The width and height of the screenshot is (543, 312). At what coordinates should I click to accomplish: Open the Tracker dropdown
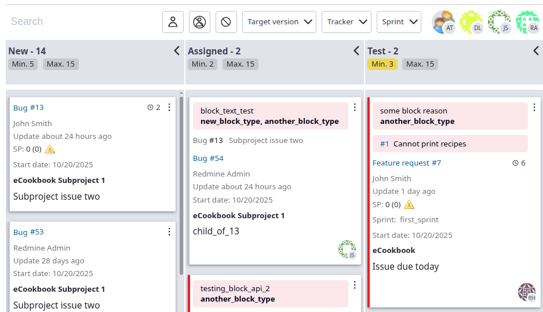point(347,22)
